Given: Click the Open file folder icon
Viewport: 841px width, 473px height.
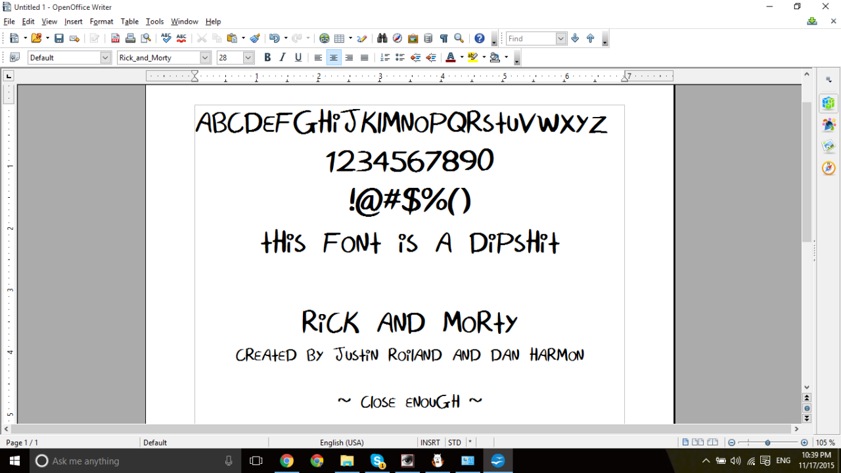Looking at the screenshot, I should (36, 39).
